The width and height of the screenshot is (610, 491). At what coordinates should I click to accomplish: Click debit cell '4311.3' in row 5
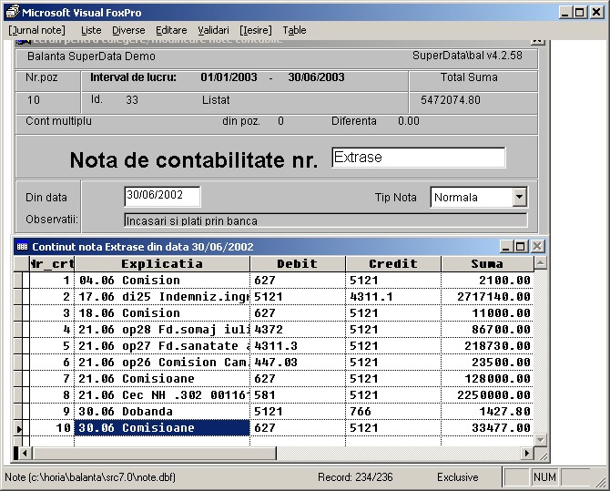pos(297,346)
